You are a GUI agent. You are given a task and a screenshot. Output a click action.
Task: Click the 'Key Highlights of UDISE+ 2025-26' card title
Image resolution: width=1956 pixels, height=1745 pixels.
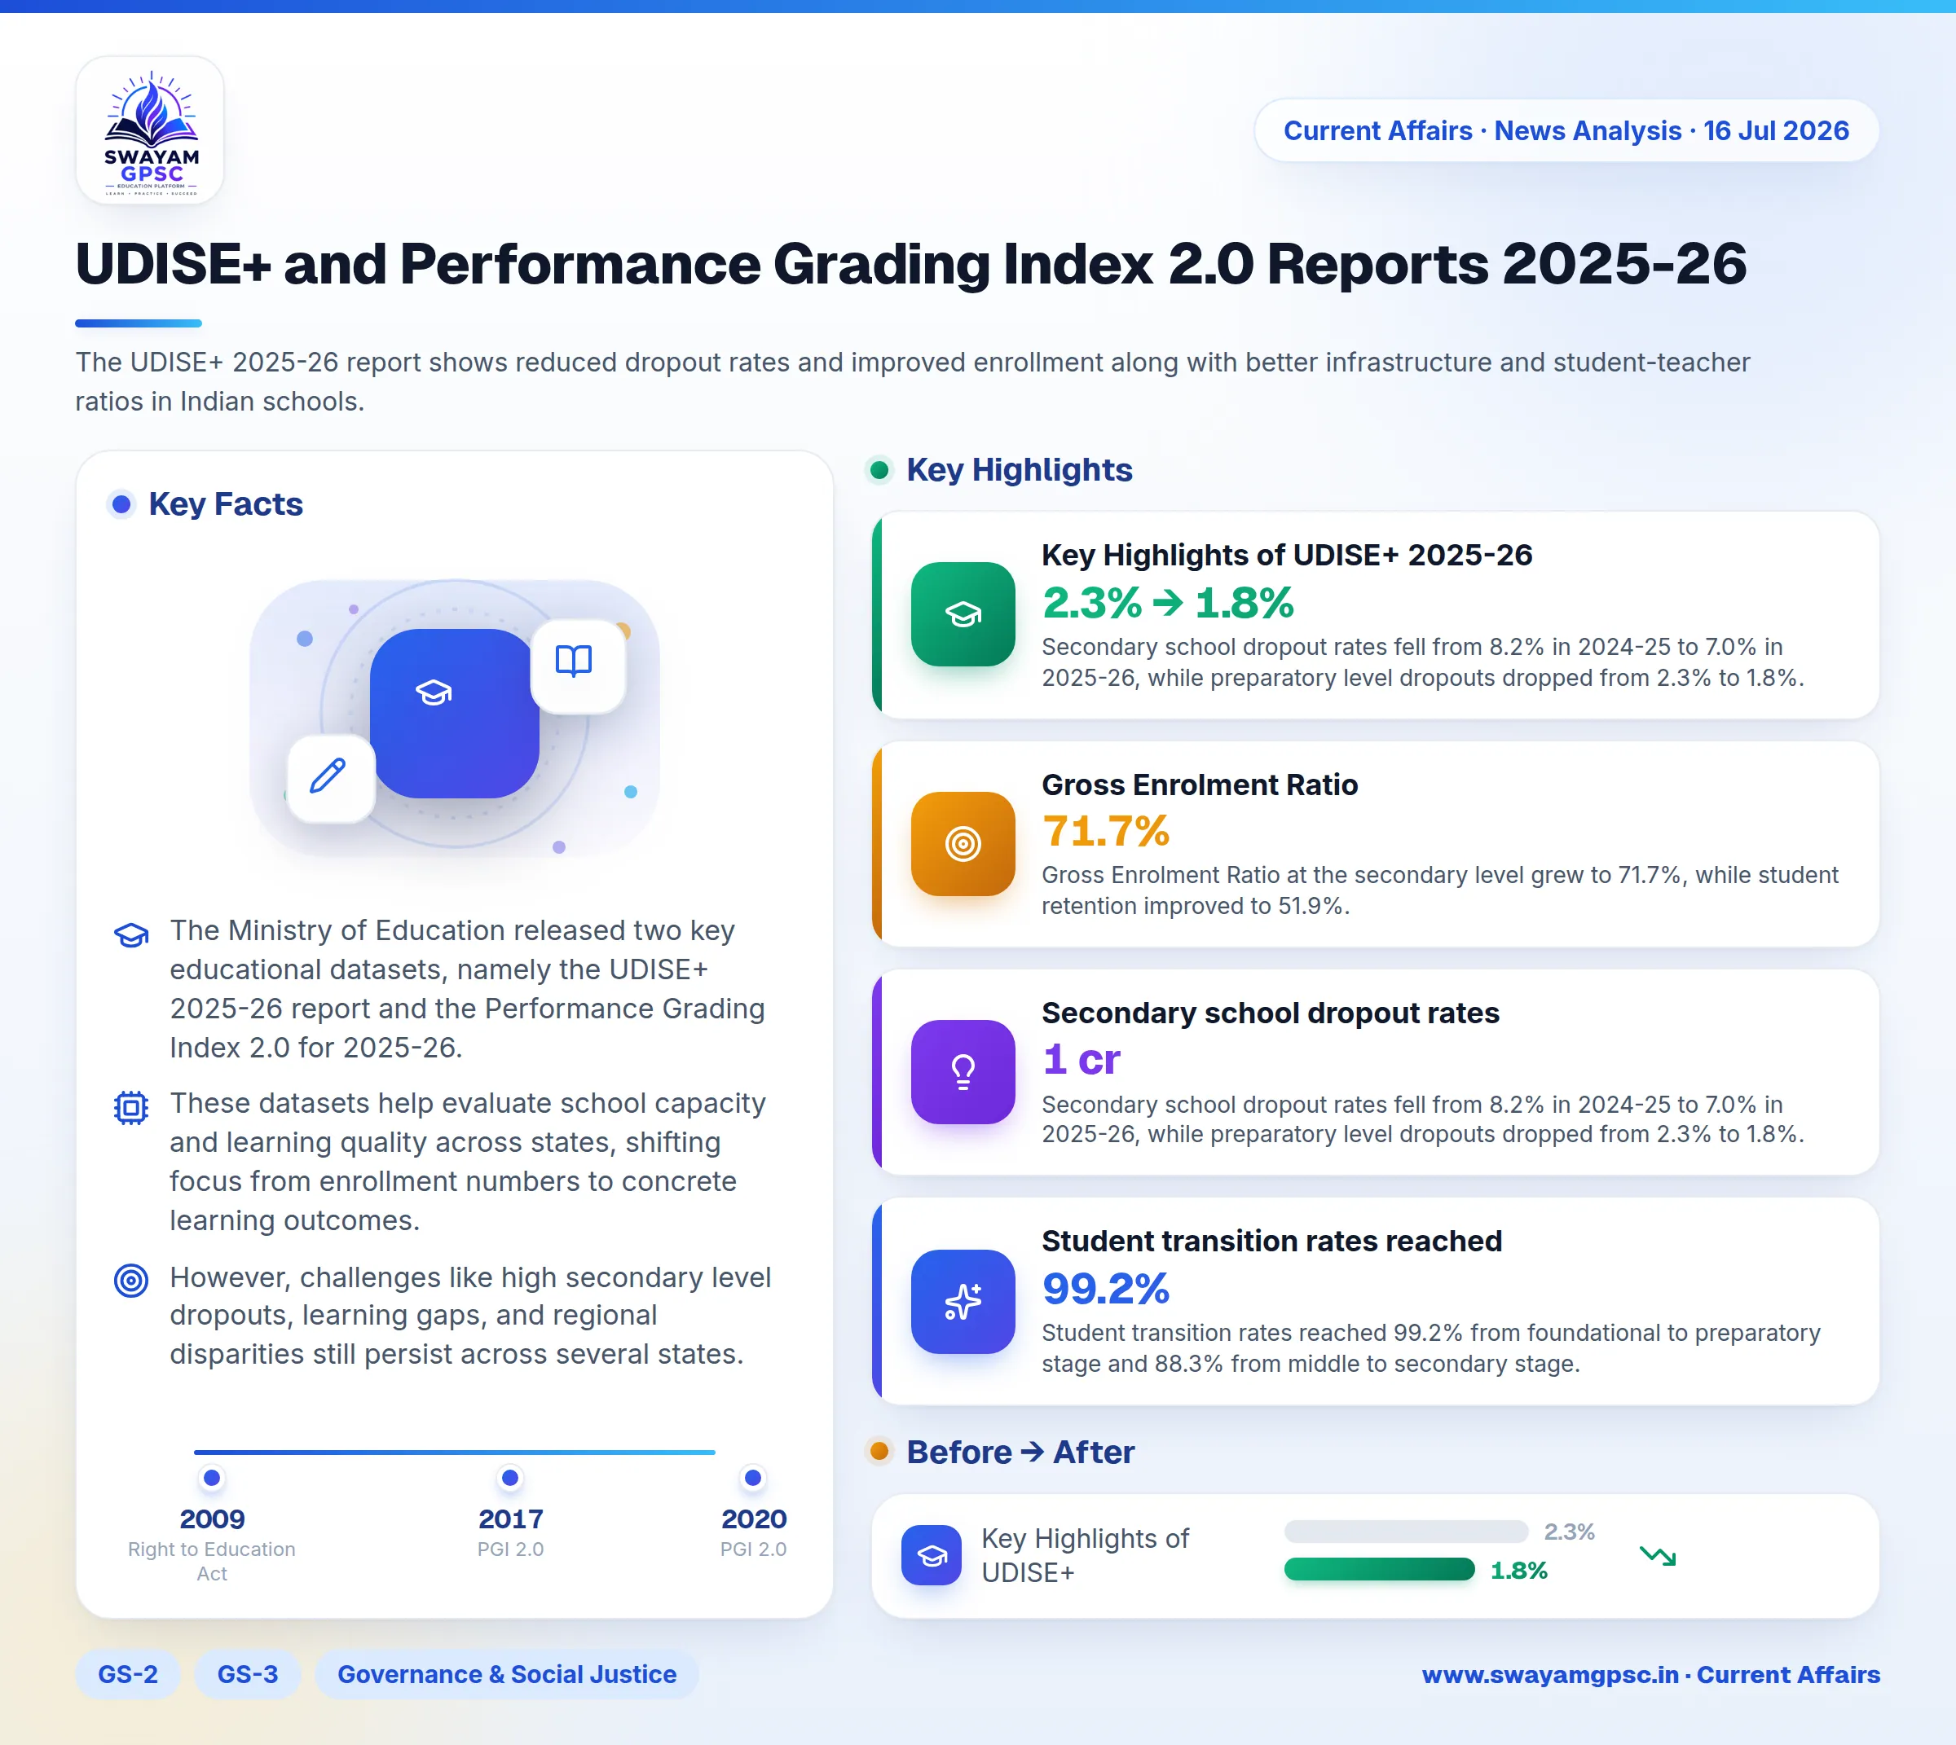[x=1286, y=555]
